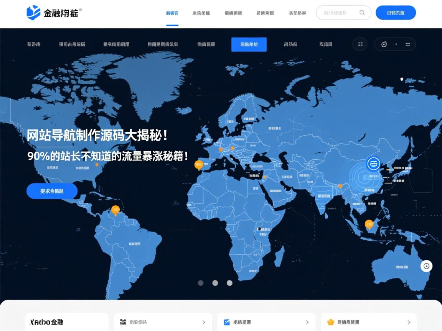Screen dimensions: 442x331
Task: Expand the second card via its chevron
Action: (x=204, y=322)
